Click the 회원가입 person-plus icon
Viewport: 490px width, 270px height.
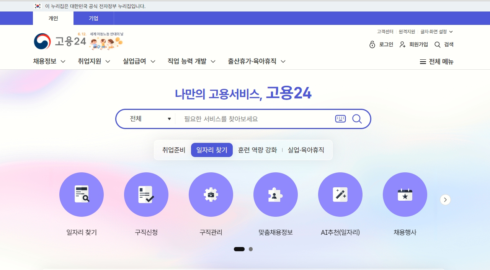coord(402,44)
